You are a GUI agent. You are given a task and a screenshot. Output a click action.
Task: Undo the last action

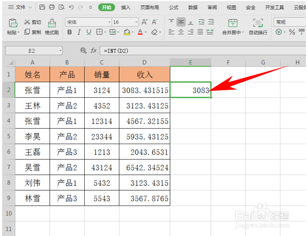click(71, 7)
